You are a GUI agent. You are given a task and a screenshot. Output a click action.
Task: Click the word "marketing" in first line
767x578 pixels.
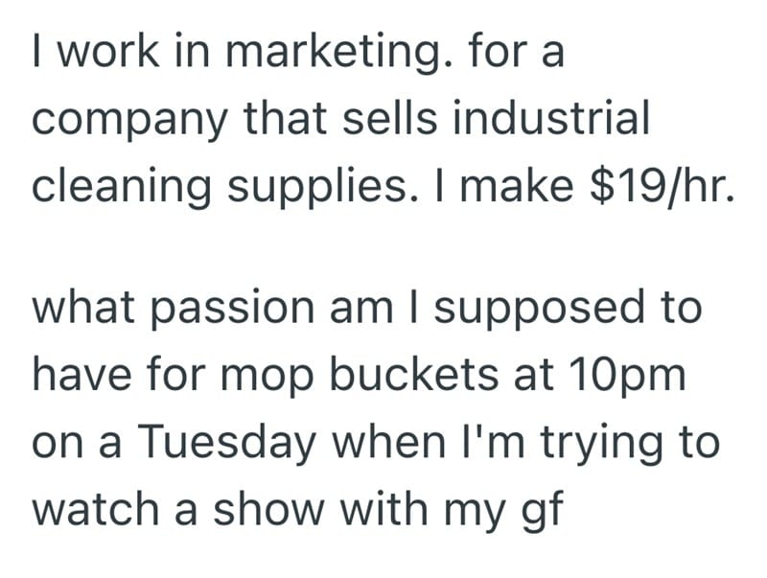coord(333,56)
